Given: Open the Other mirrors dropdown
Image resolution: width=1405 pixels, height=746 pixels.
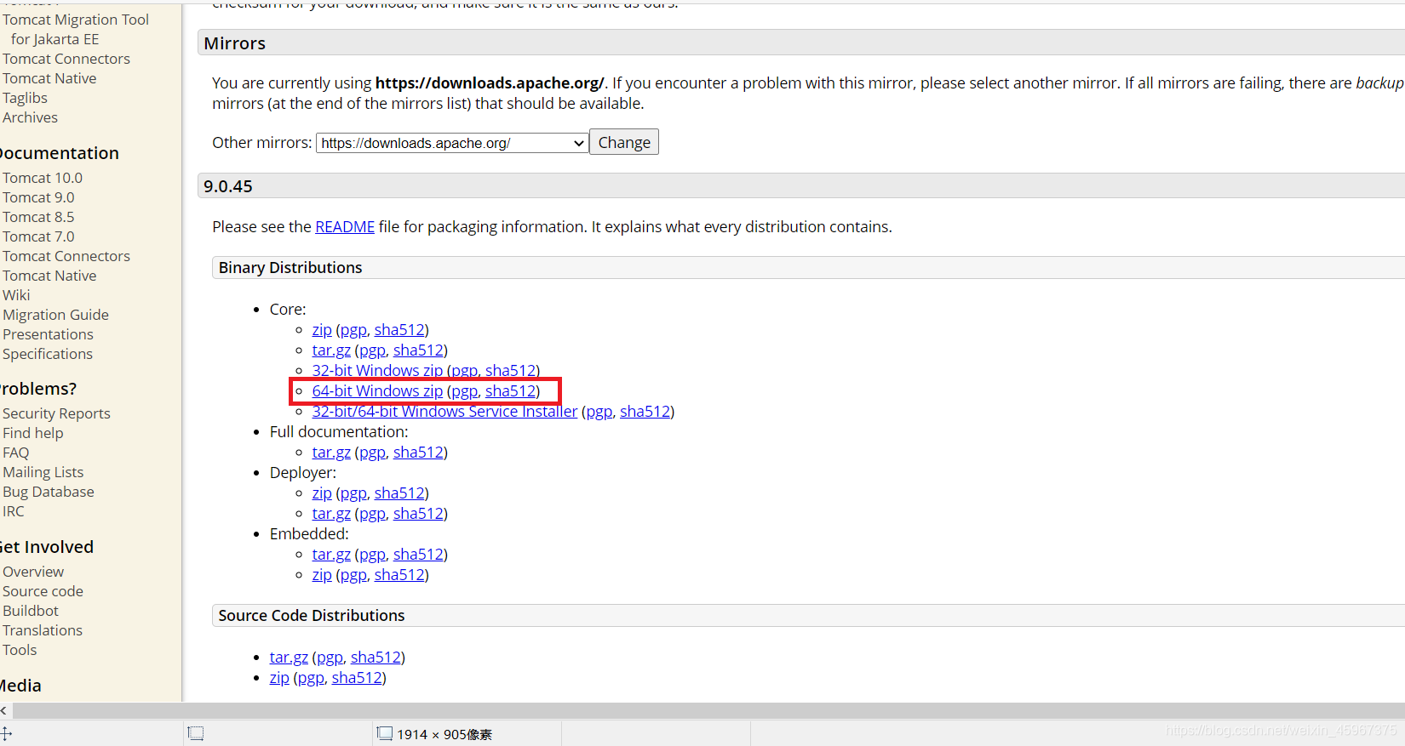Looking at the screenshot, I should (x=452, y=143).
